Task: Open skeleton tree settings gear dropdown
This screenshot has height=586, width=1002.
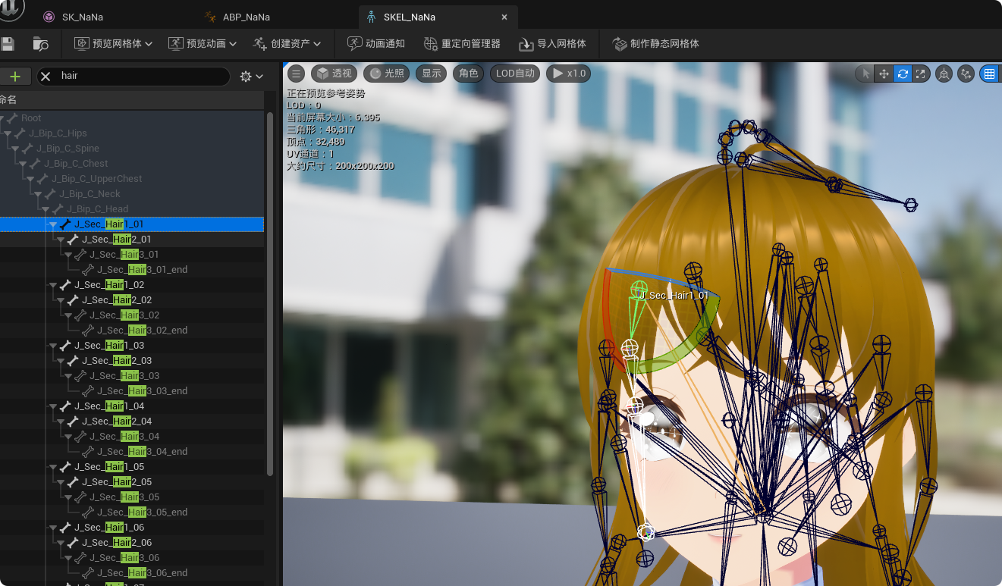Action: [x=251, y=77]
